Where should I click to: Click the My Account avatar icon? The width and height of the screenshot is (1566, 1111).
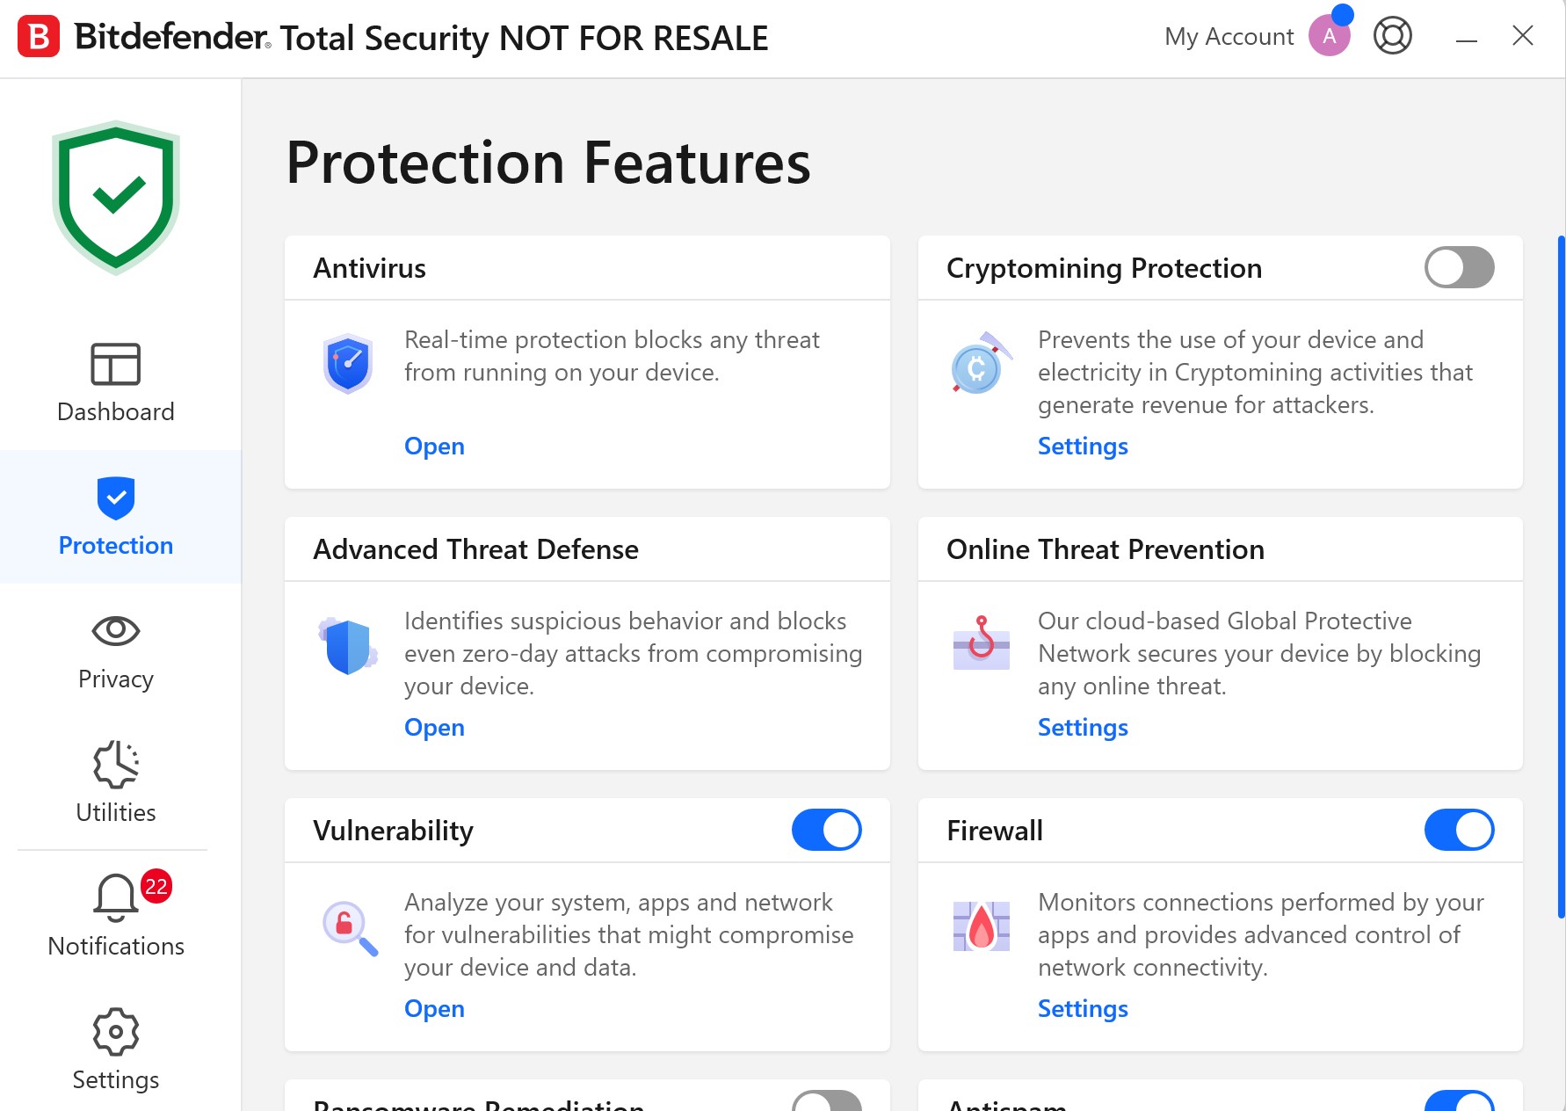tap(1329, 36)
